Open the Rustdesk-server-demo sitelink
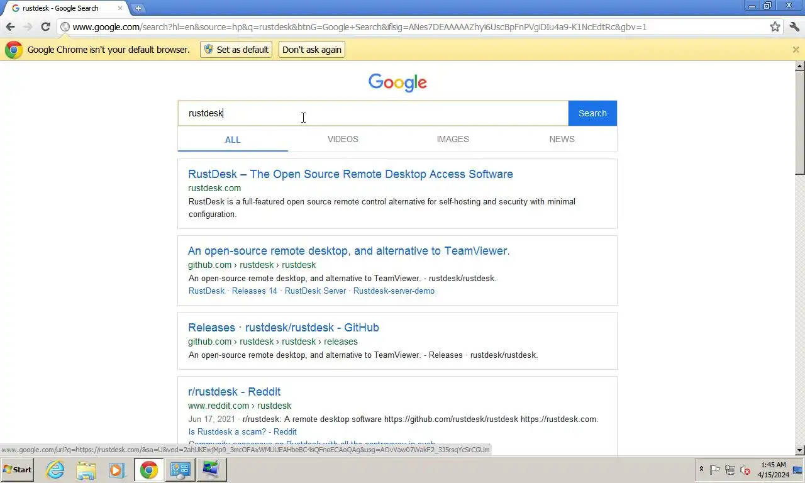 click(x=394, y=291)
